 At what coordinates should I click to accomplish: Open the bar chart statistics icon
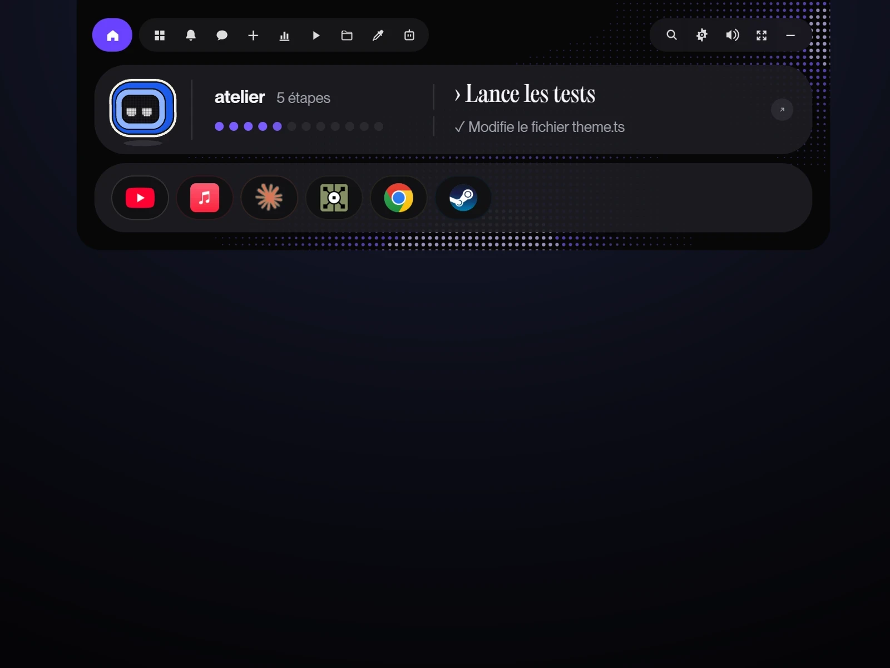click(284, 35)
